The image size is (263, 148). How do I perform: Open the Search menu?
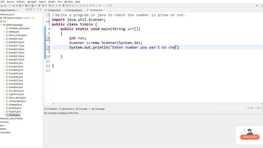point(42,2)
